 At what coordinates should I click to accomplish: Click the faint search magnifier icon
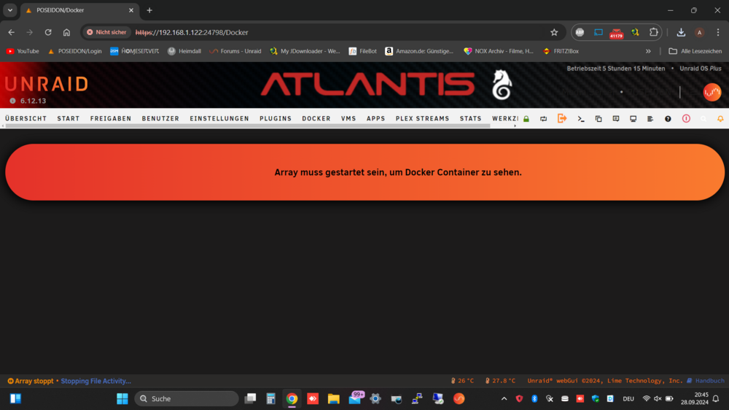[703, 119]
